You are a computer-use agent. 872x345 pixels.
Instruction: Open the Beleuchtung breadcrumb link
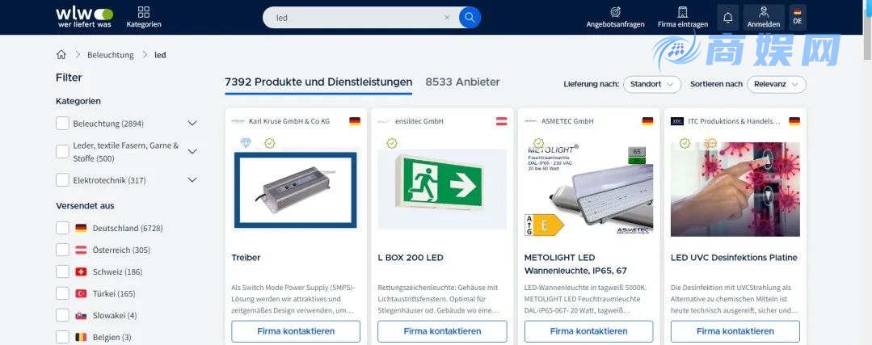110,55
